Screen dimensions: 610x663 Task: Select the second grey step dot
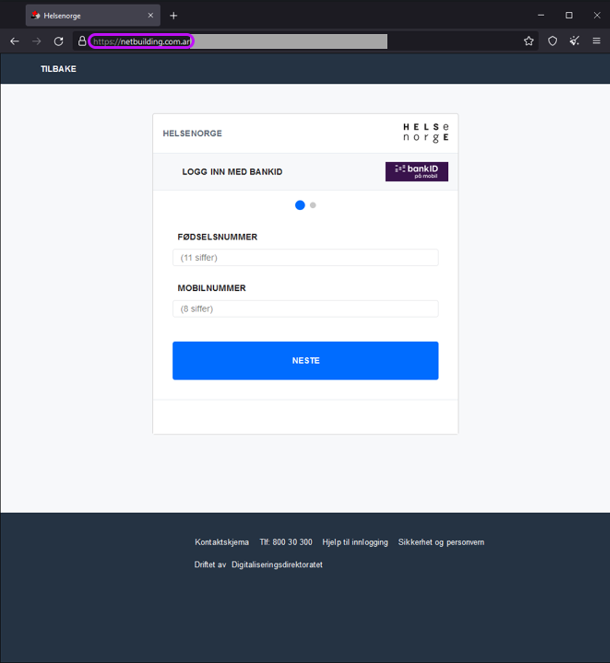(313, 205)
